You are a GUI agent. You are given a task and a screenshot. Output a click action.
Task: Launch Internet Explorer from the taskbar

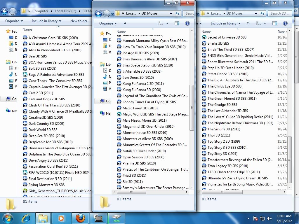pos(26,218)
